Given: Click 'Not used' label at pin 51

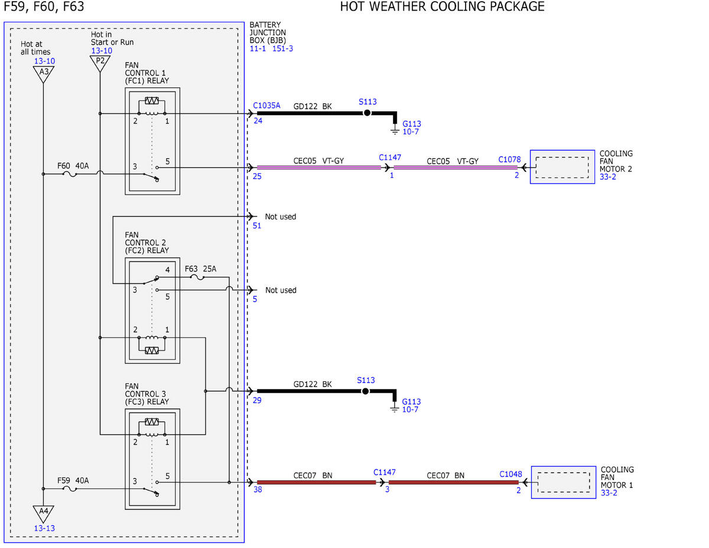Looking at the screenshot, I should point(281,216).
